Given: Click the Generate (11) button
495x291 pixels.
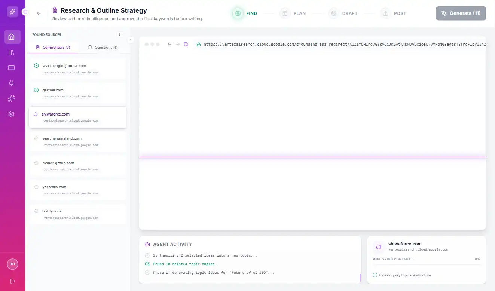Looking at the screenshot, I should (x=461, y=13).
